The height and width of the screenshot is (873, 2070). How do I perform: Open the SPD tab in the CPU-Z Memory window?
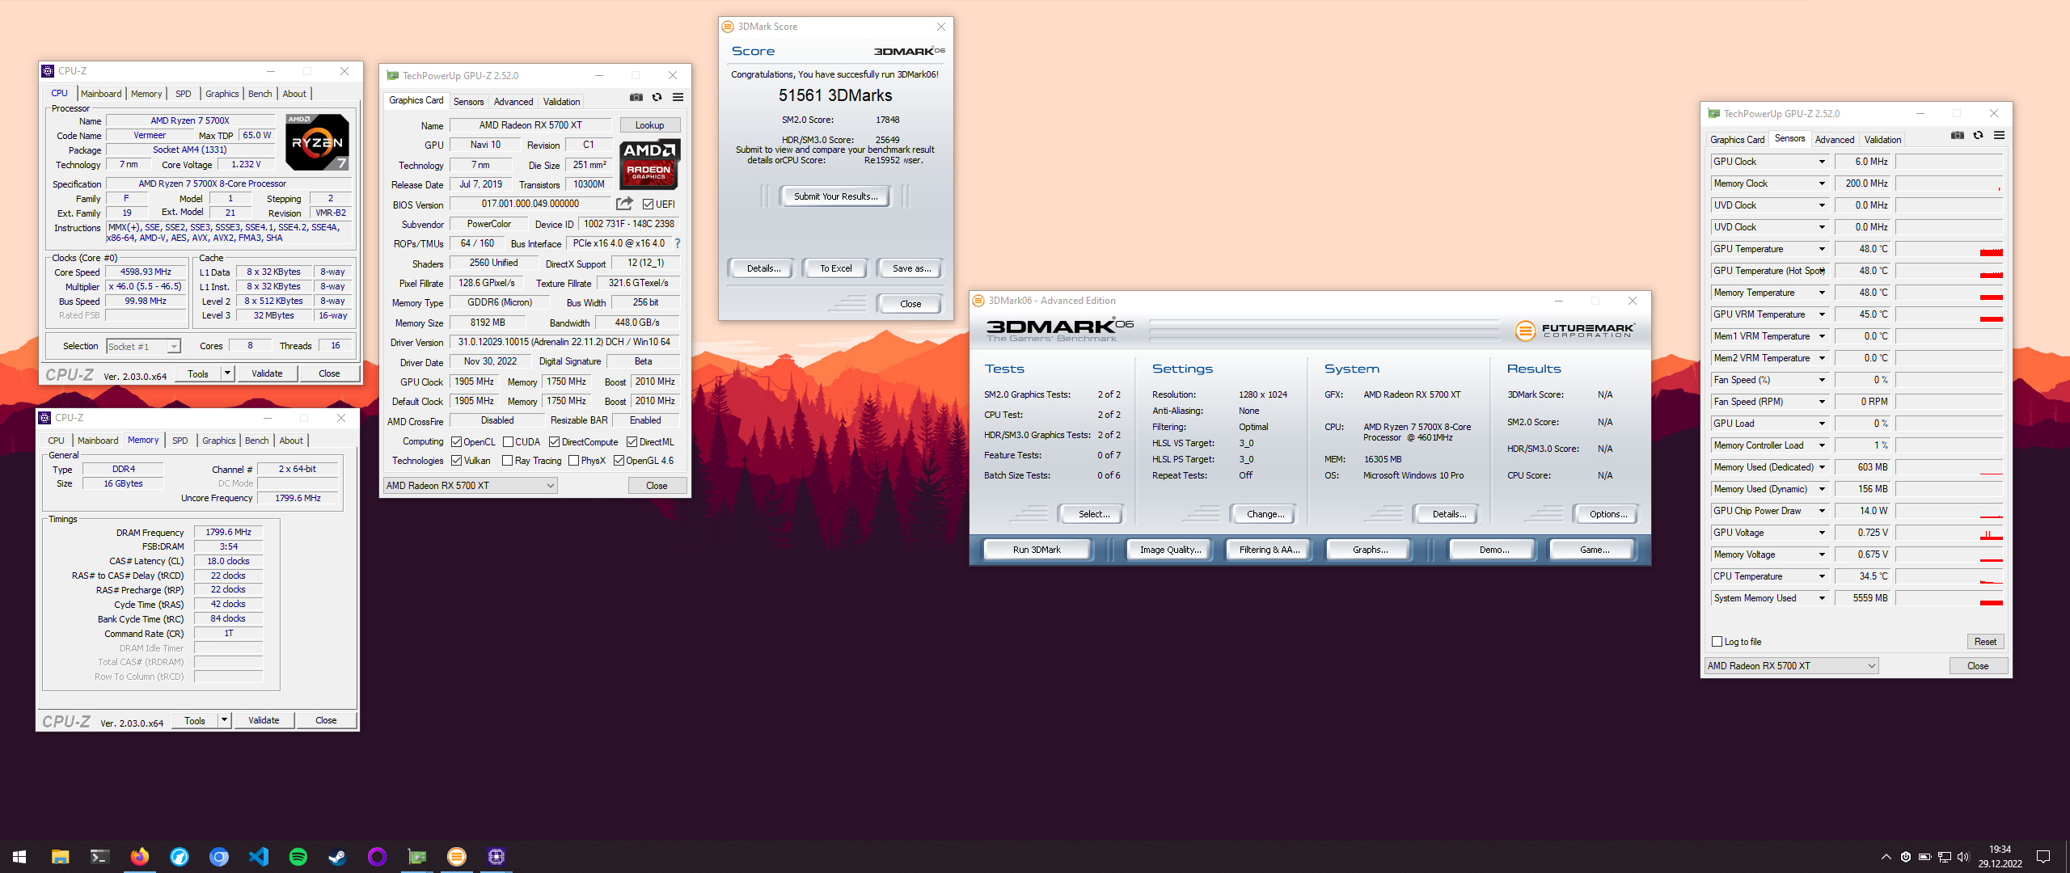[180, 441]
